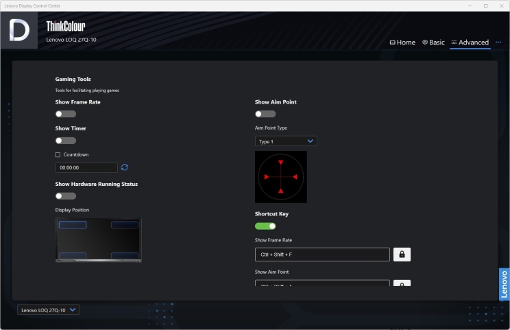
Task: Open the three-dot more options menu
Action: pos(498,43)
